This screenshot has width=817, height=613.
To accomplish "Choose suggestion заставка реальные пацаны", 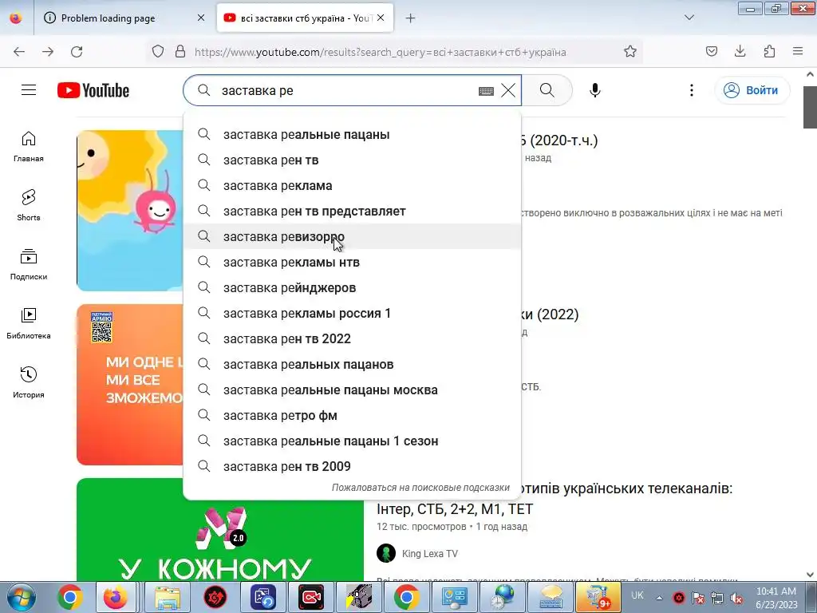I will (352, 134).
